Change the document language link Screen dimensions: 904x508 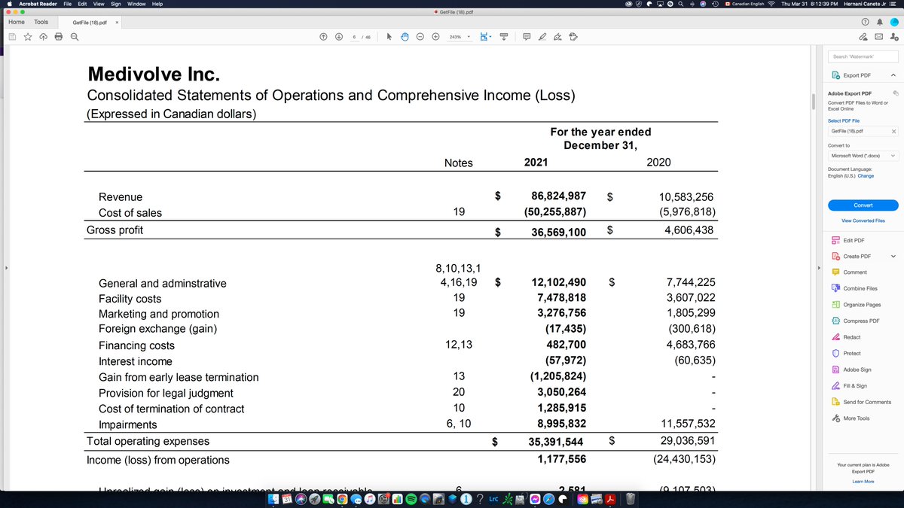pyautogui.click(x=866, y=175)
